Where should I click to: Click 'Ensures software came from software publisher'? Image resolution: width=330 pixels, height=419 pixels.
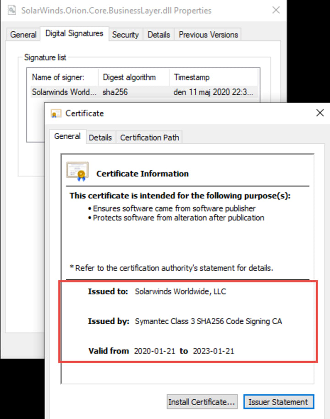pos(174,208)
